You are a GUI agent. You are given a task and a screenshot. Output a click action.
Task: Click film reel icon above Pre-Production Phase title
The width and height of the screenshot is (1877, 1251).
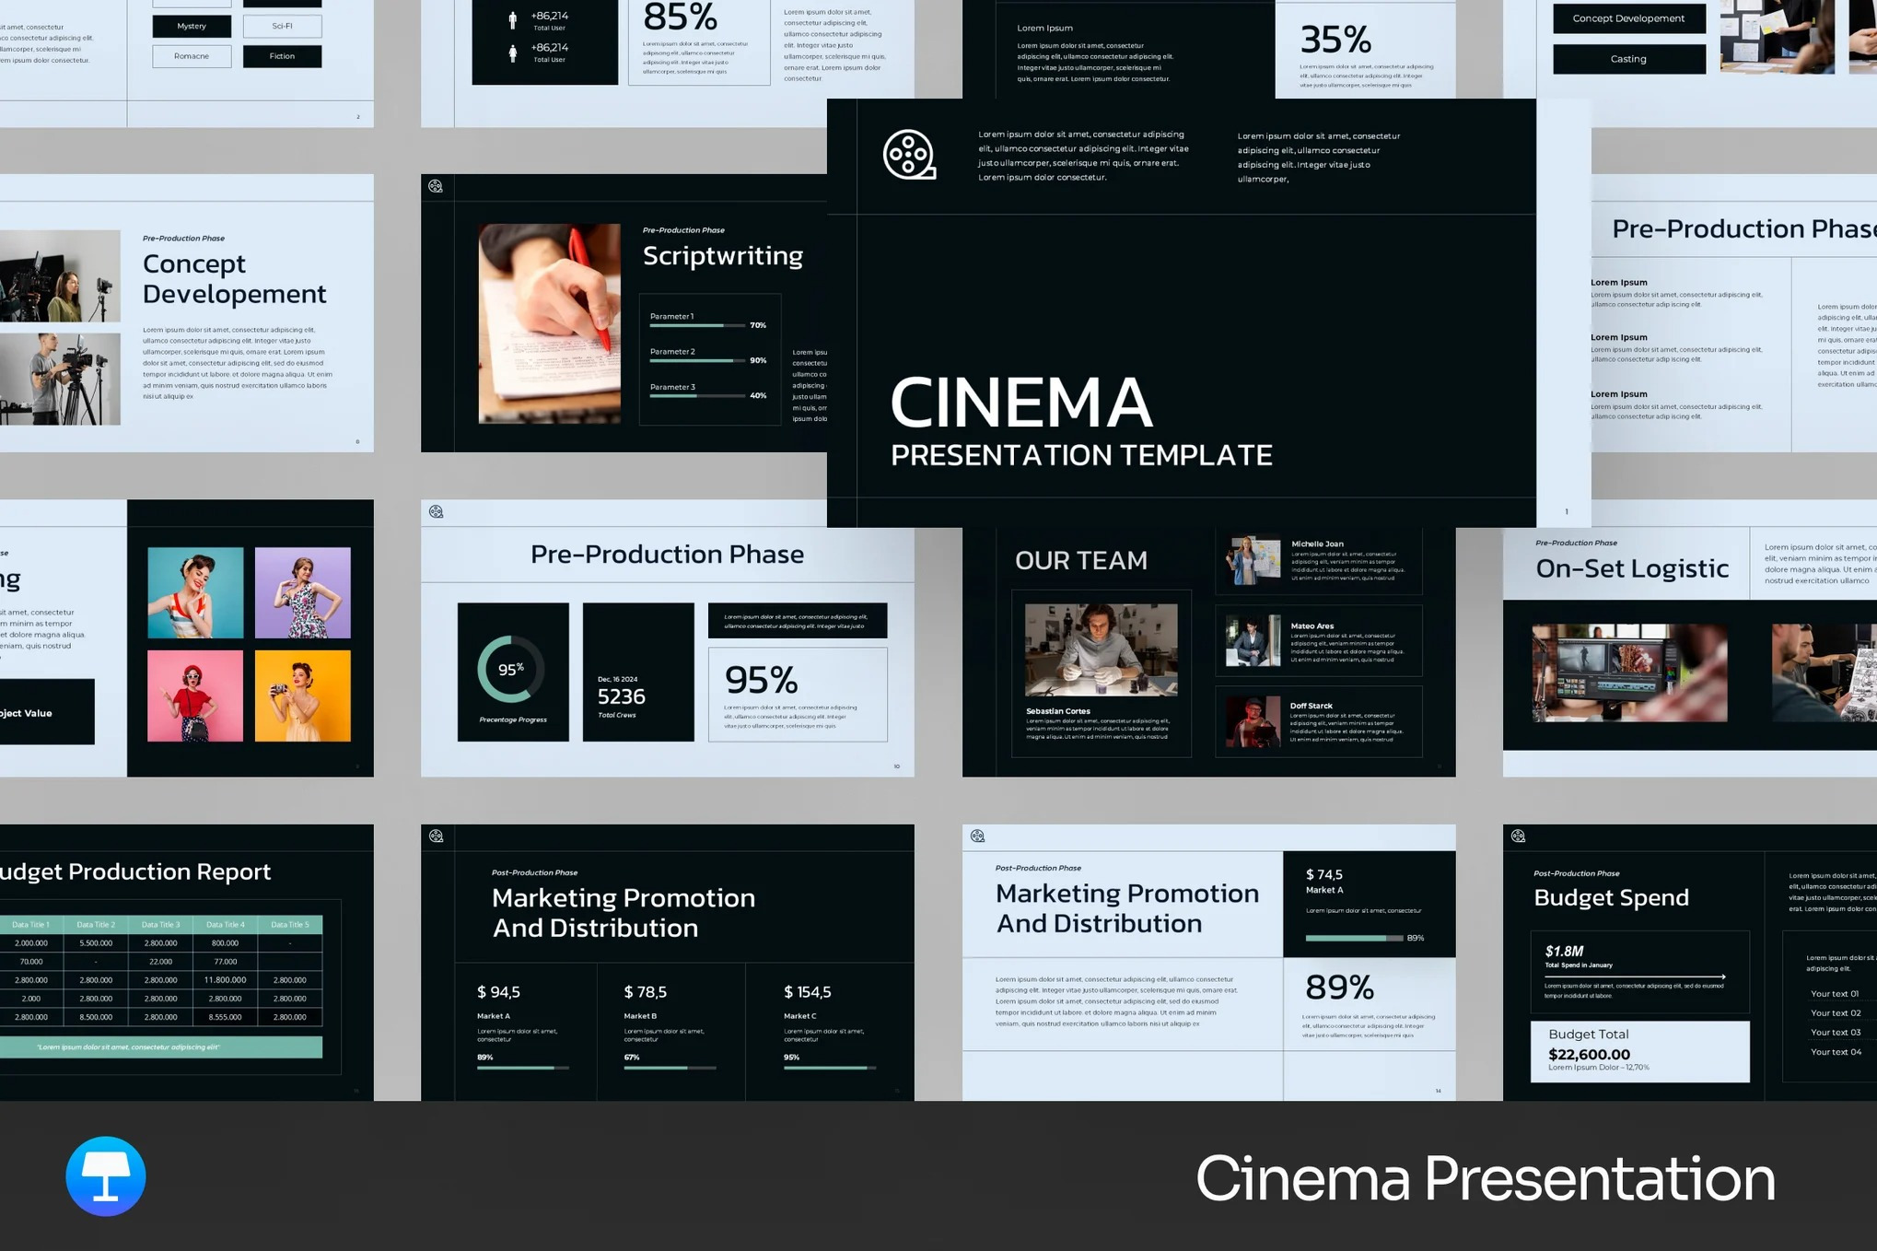click(x=436, y=511)
